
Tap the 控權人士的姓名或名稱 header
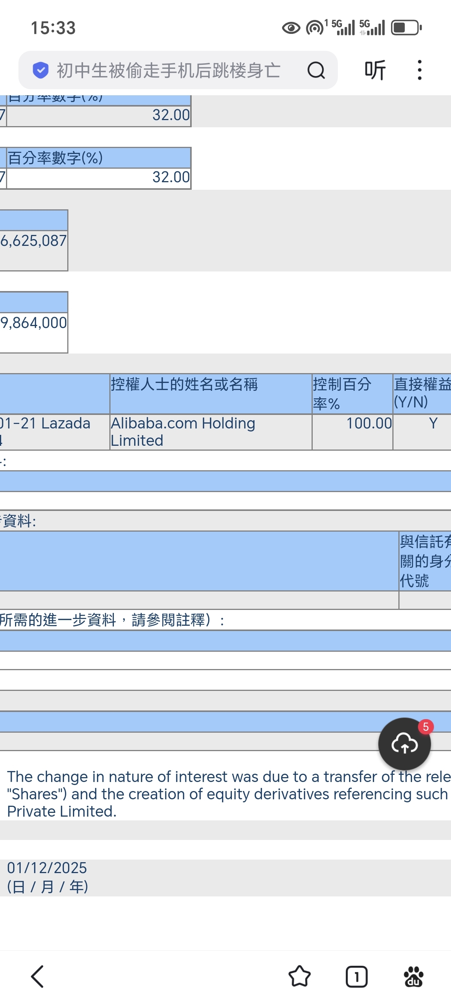tap(211, 394)
